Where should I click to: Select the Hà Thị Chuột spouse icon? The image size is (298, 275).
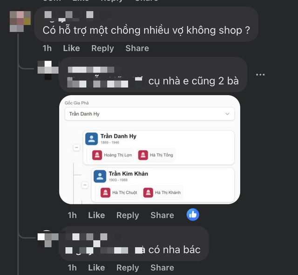point(106,192)
